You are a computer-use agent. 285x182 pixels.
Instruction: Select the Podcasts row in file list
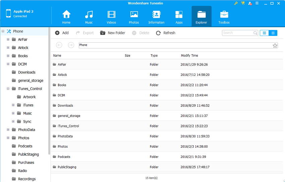pyautogui.click(x=167, y=157)
